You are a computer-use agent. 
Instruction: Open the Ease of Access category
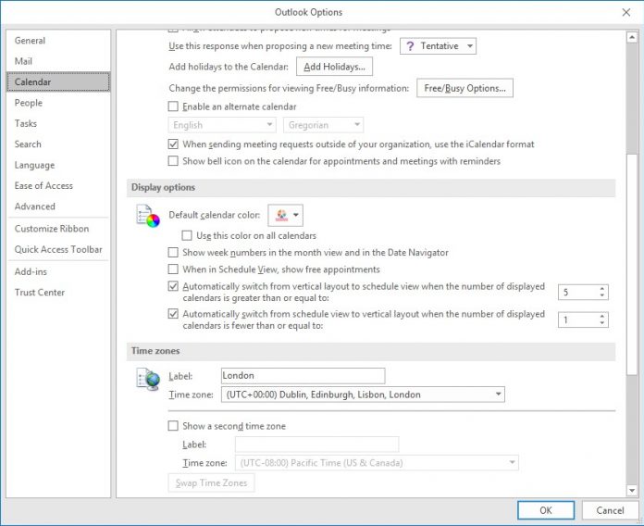58,186
